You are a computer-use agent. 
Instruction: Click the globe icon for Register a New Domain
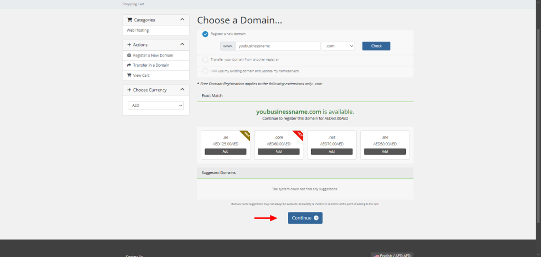129,56
